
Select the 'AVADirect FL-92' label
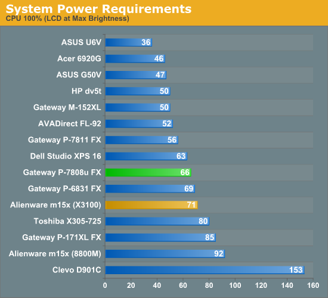point(70,123)
